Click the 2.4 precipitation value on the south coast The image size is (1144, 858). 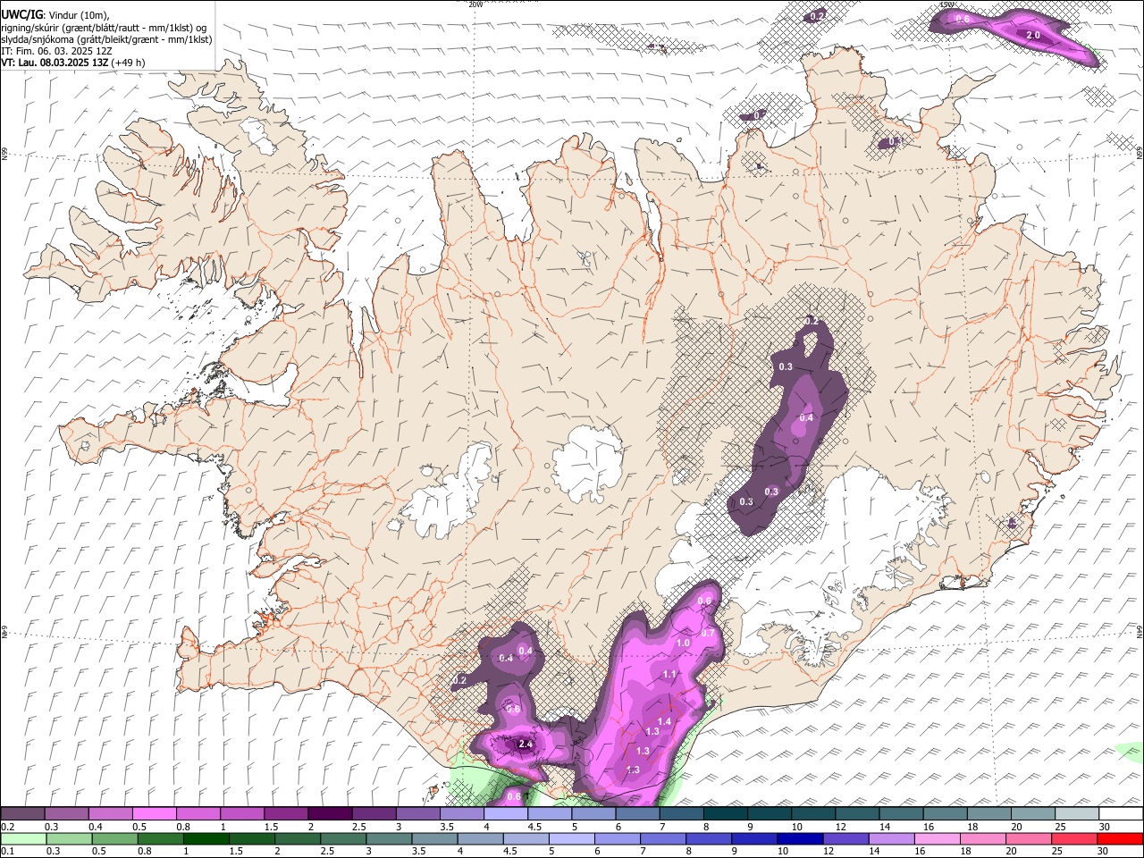(x=526, y=744)
